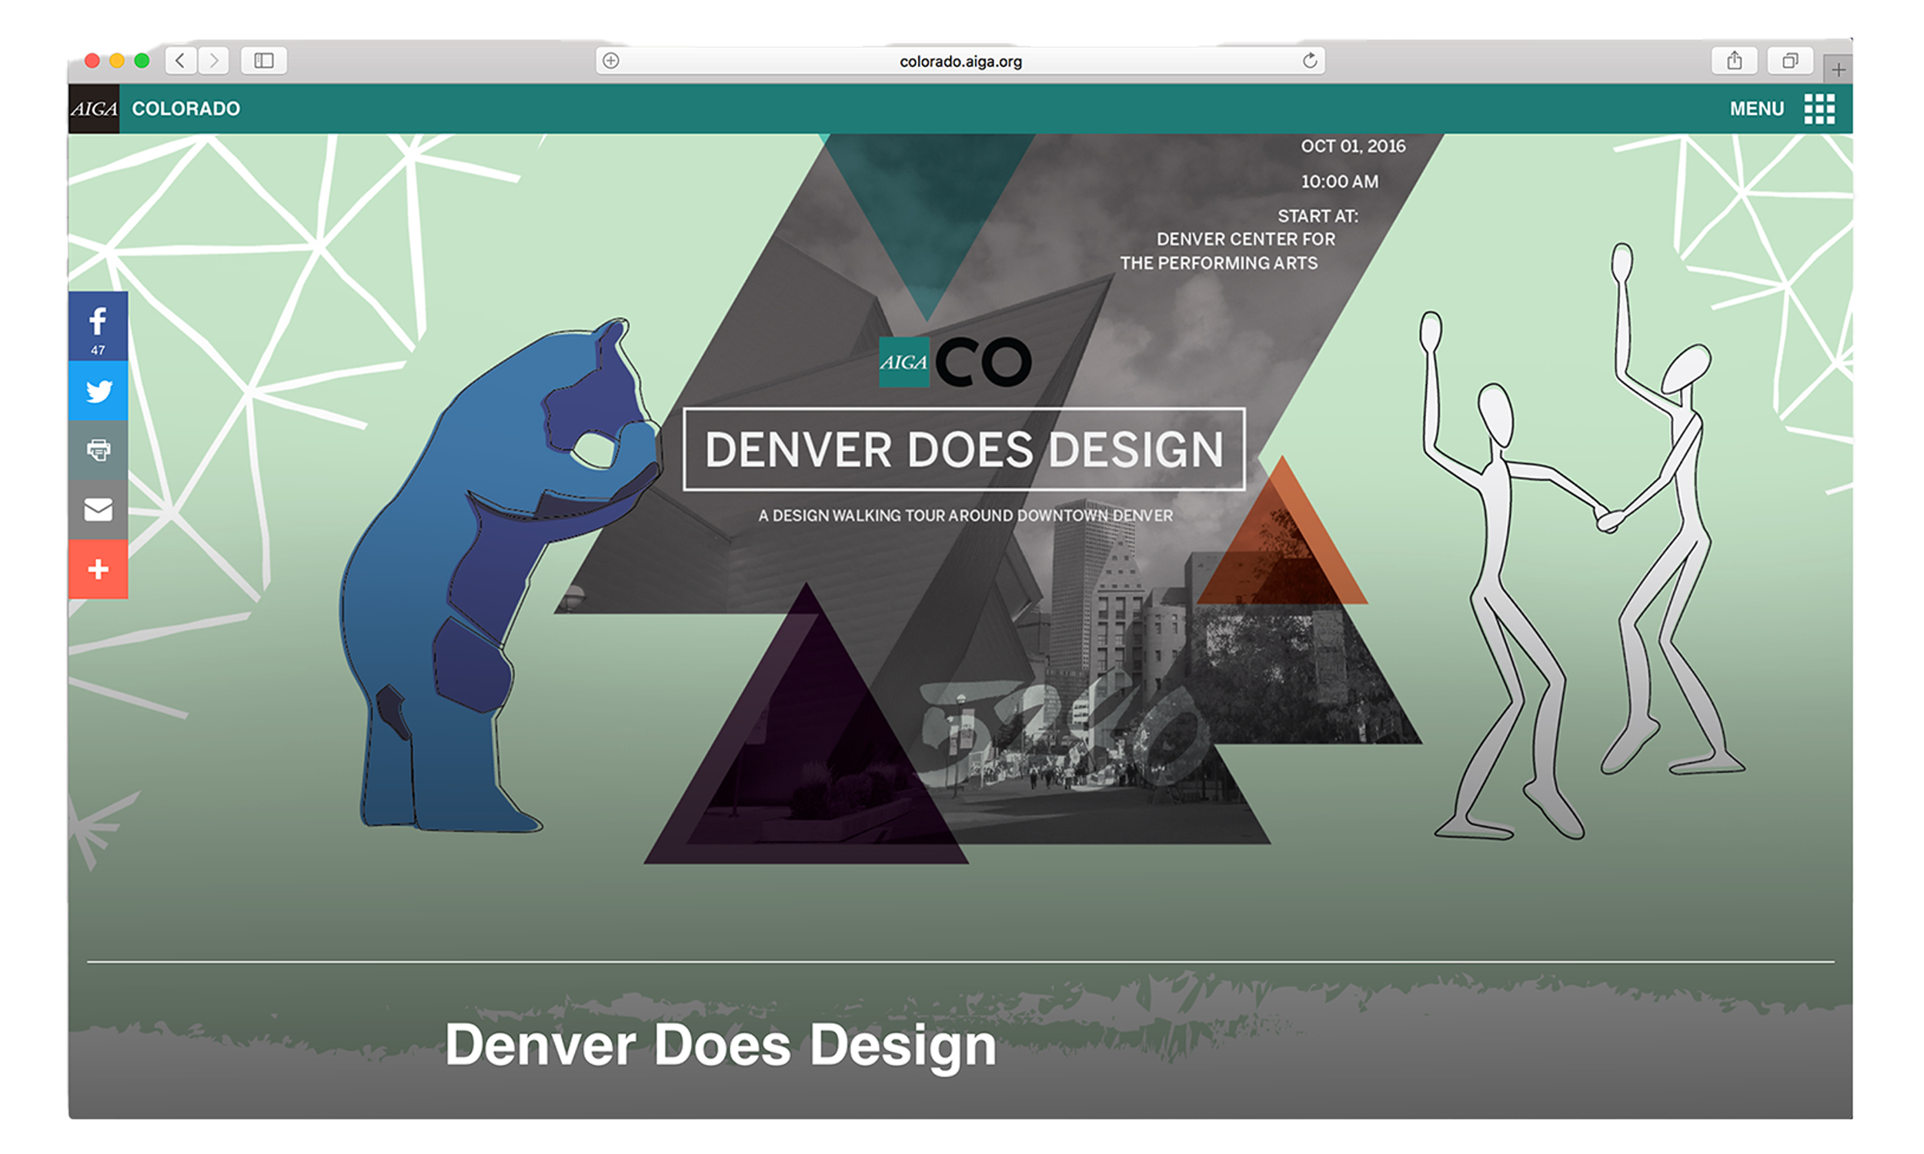
Task: Click the add-to-reading-list circle icon in the address bar
Action: tap(611, 61)
